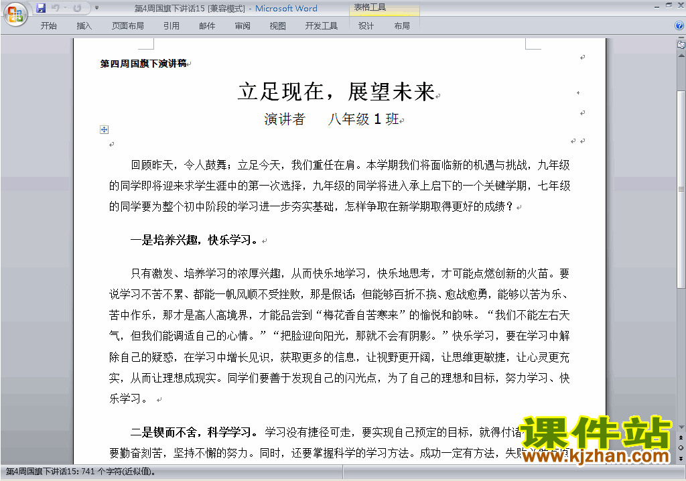Open the undo history dropdown arrow
This screenshot has width=686, height=481.
point(65,8)
